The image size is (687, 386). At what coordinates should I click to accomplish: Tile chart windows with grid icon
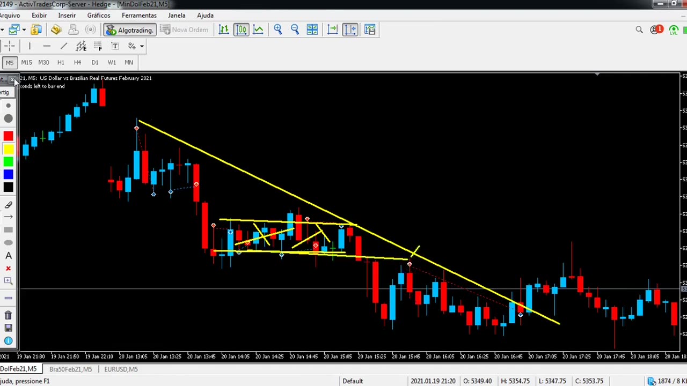(x=312, y=29)
